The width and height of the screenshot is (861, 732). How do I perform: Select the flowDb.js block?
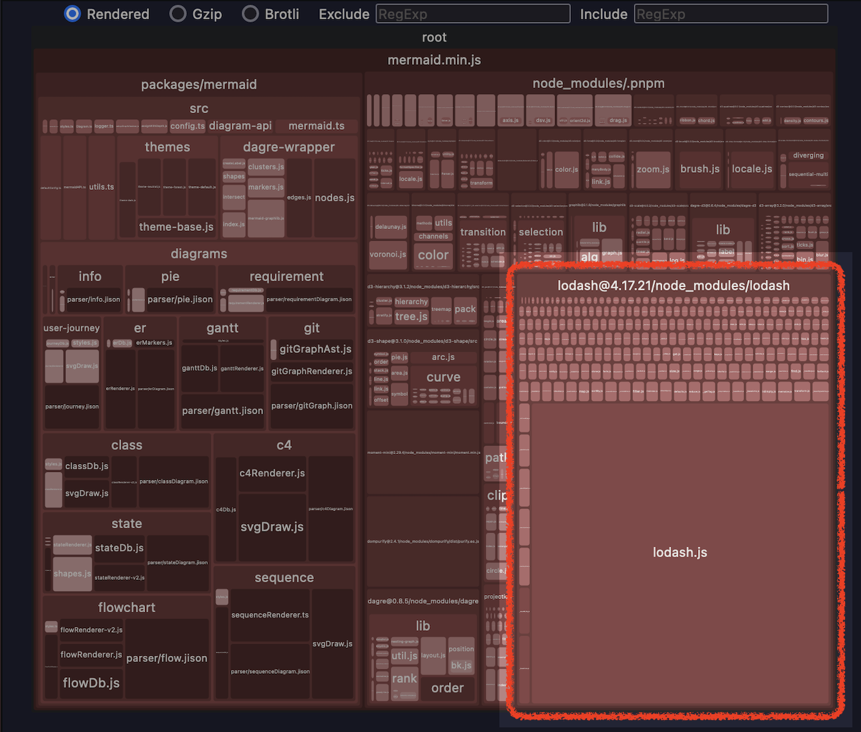(x=91, y=683)
